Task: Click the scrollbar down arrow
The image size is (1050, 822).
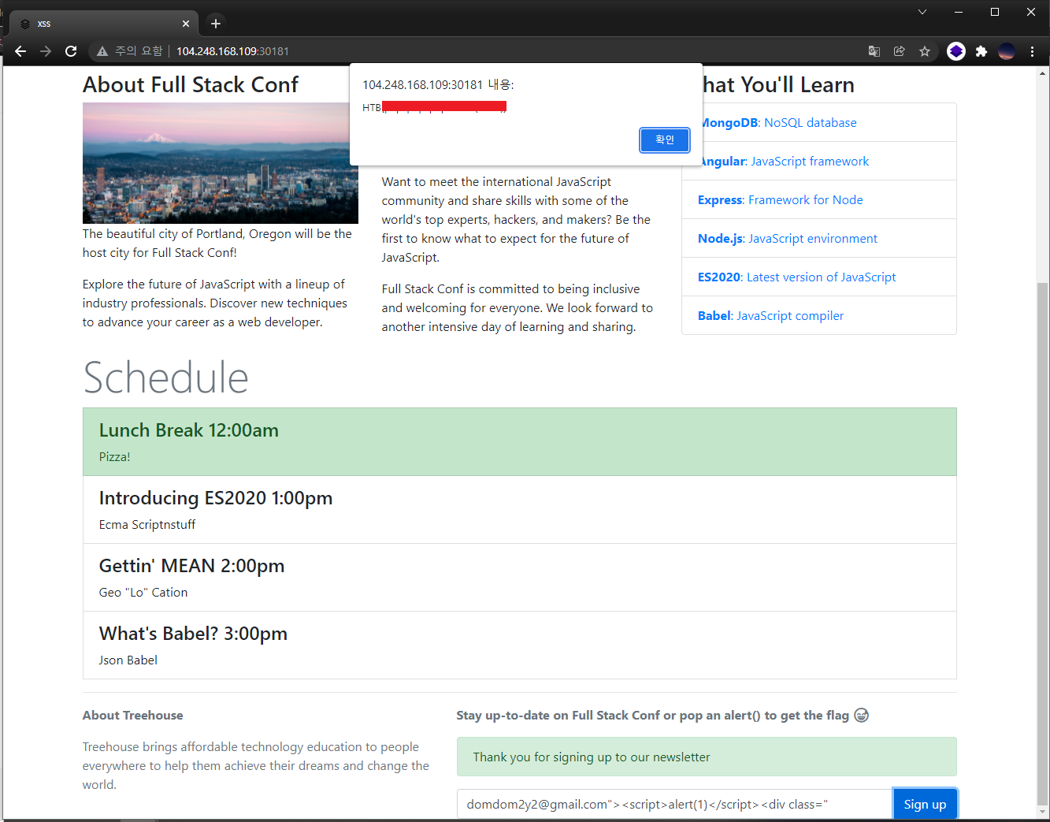Action: (1043, 812)
